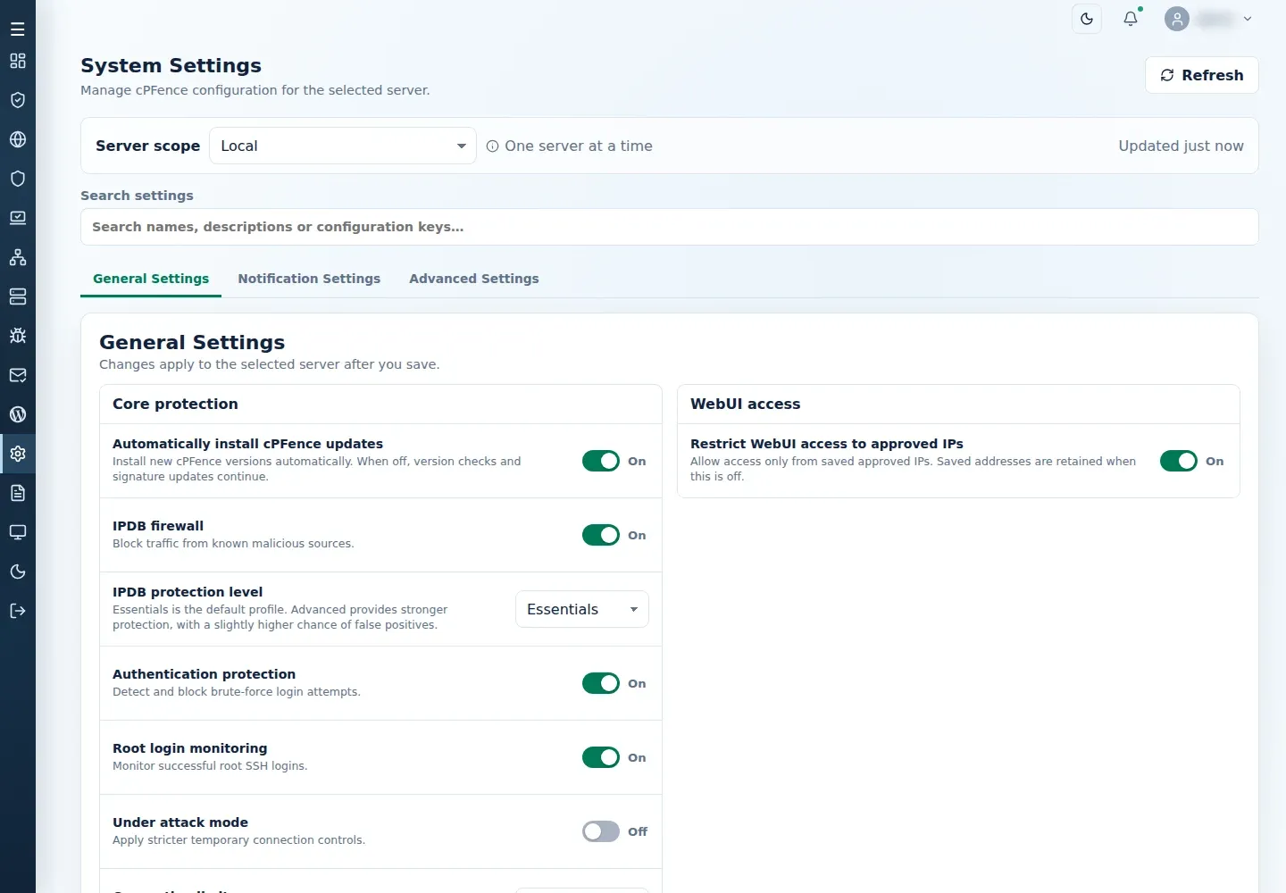
Task: Select the settings gear sidebar icon
Action: 18,454
